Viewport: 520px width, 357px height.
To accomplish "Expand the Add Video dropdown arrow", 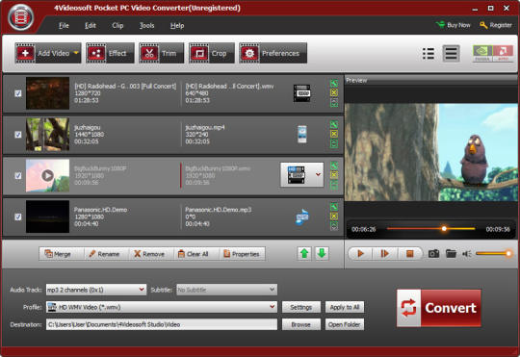I will [76, 53].
